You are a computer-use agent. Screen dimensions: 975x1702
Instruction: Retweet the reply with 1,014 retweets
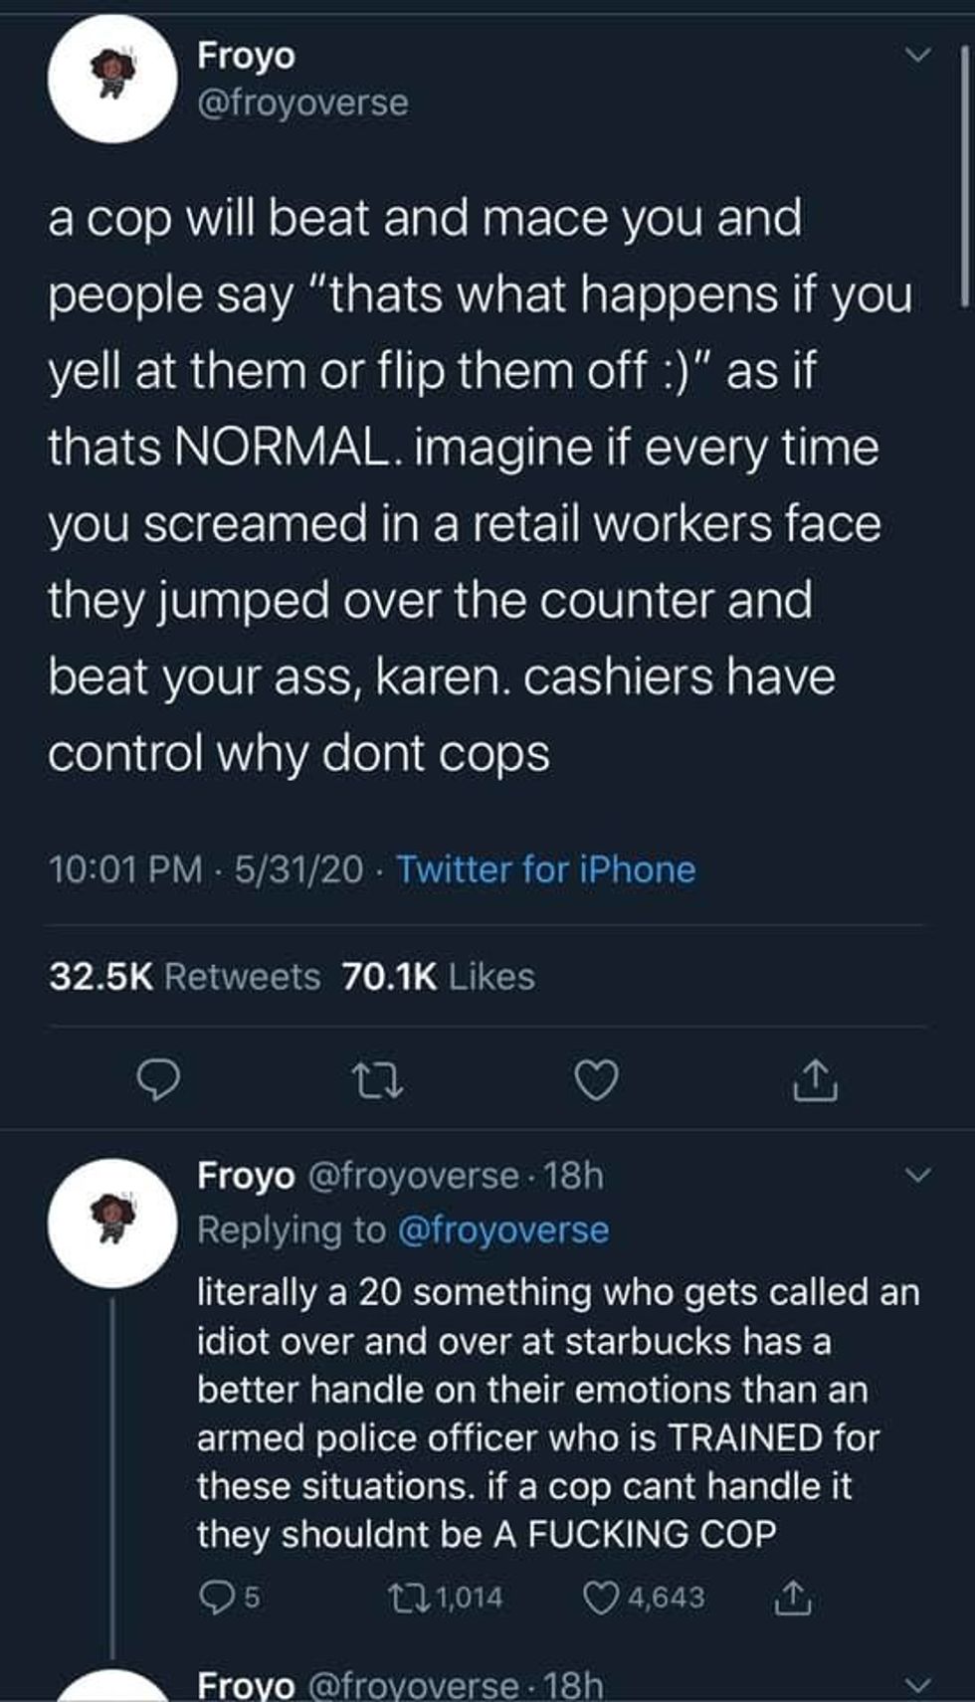pyautogui.click(x=444, y=1598)
